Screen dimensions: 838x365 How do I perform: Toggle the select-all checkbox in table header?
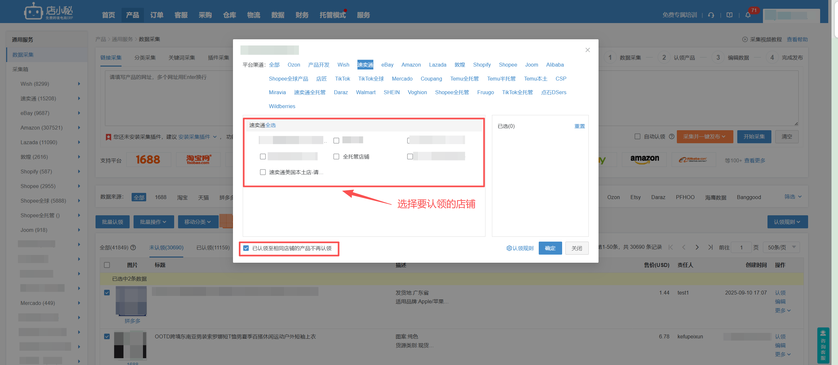click(x=107, y=265)
